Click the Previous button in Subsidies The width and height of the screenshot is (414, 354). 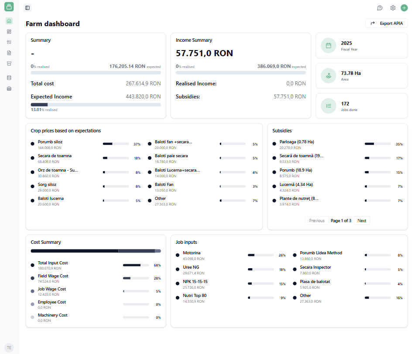point(317,221)
